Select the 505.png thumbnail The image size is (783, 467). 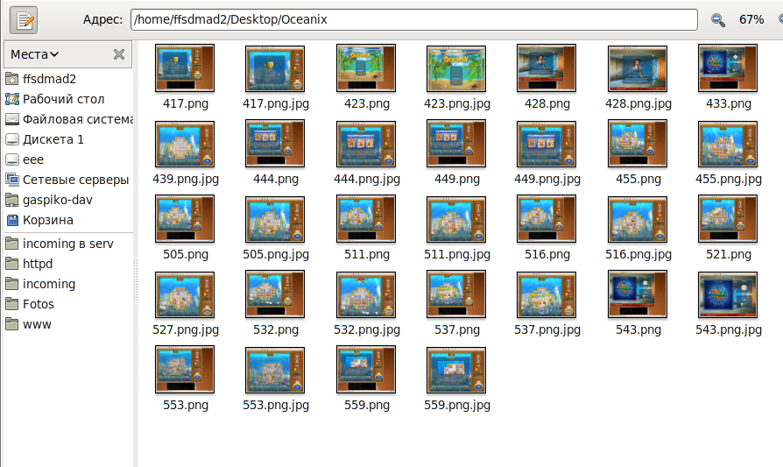coord(185,219)
